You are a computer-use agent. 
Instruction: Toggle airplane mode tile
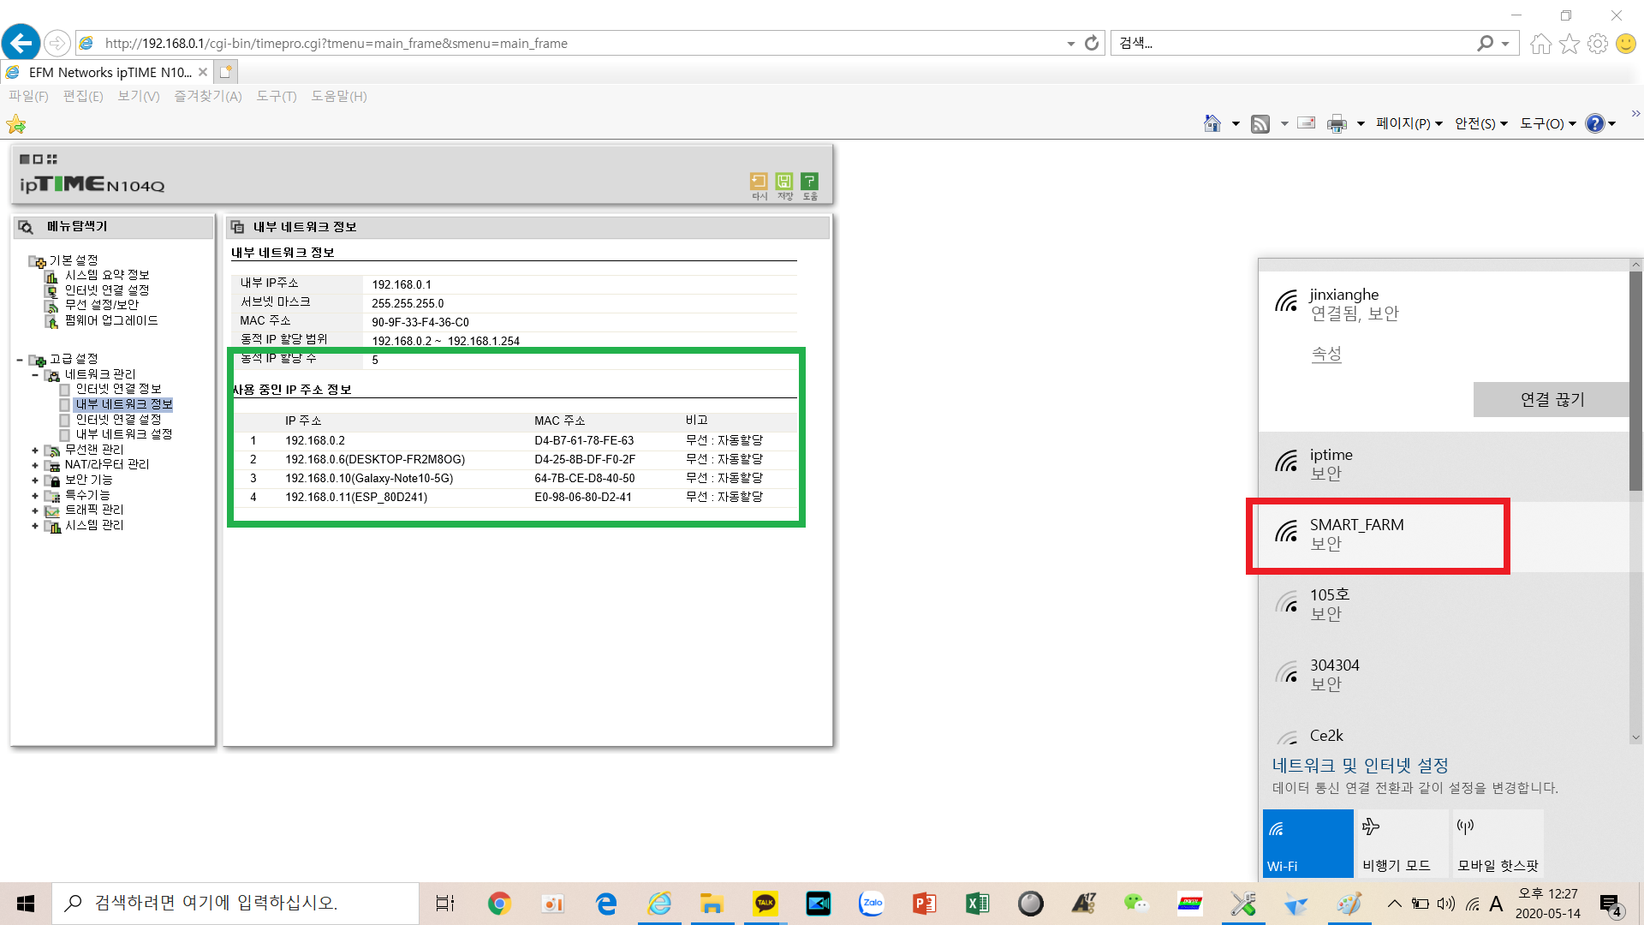[x=1402, y=844]
